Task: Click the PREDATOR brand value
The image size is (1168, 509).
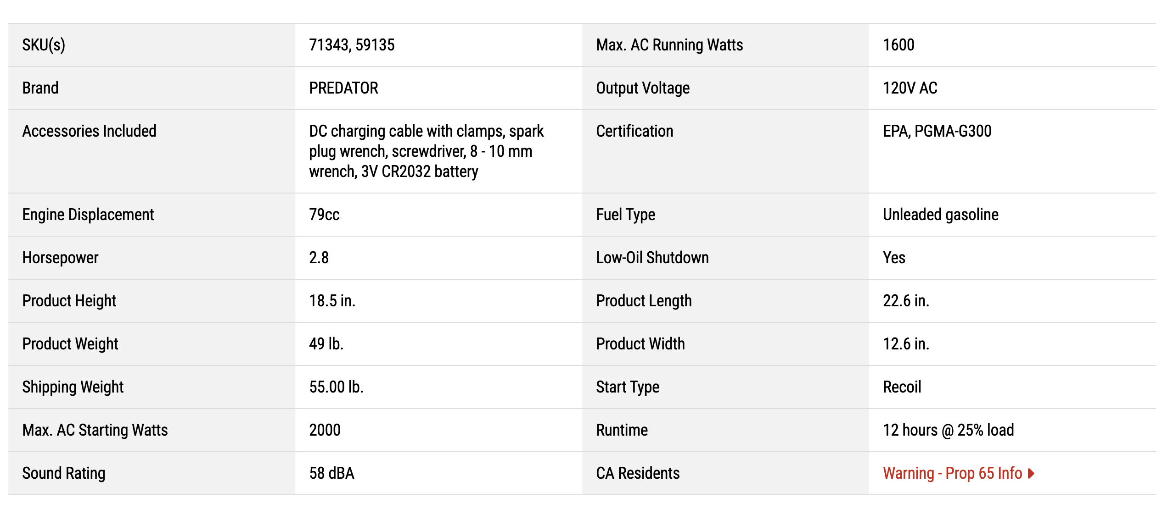Action: (x=343, y=88)
